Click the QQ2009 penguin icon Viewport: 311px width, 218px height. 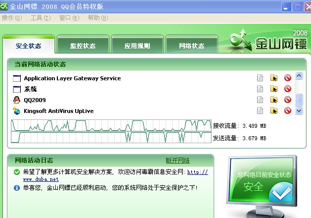(x=17, y=100)
